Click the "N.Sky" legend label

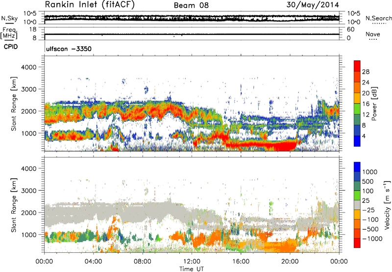9,18
